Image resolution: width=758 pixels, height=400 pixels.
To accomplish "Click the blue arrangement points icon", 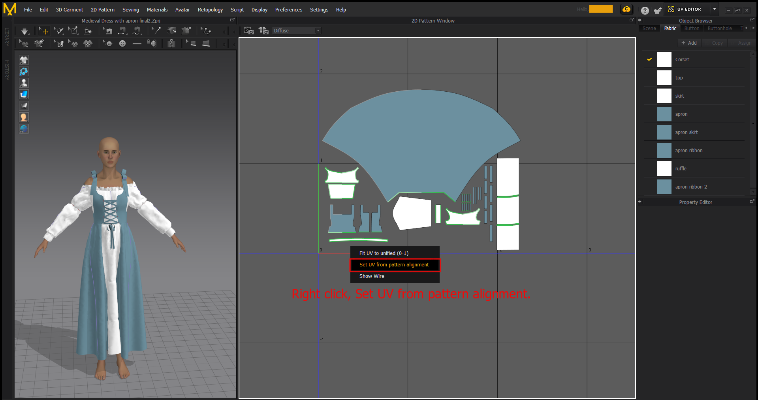I will pyautogui.click(x=24, y=72).
